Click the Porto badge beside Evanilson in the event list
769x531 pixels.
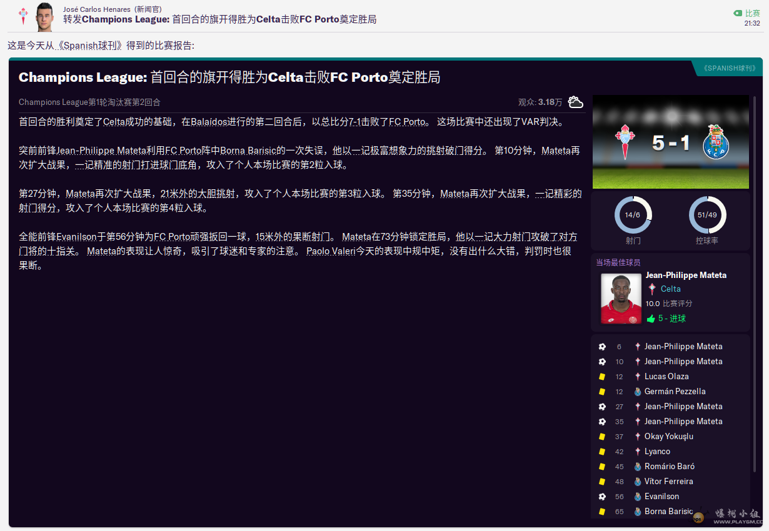pyautogui.click(x=638, y=497)
